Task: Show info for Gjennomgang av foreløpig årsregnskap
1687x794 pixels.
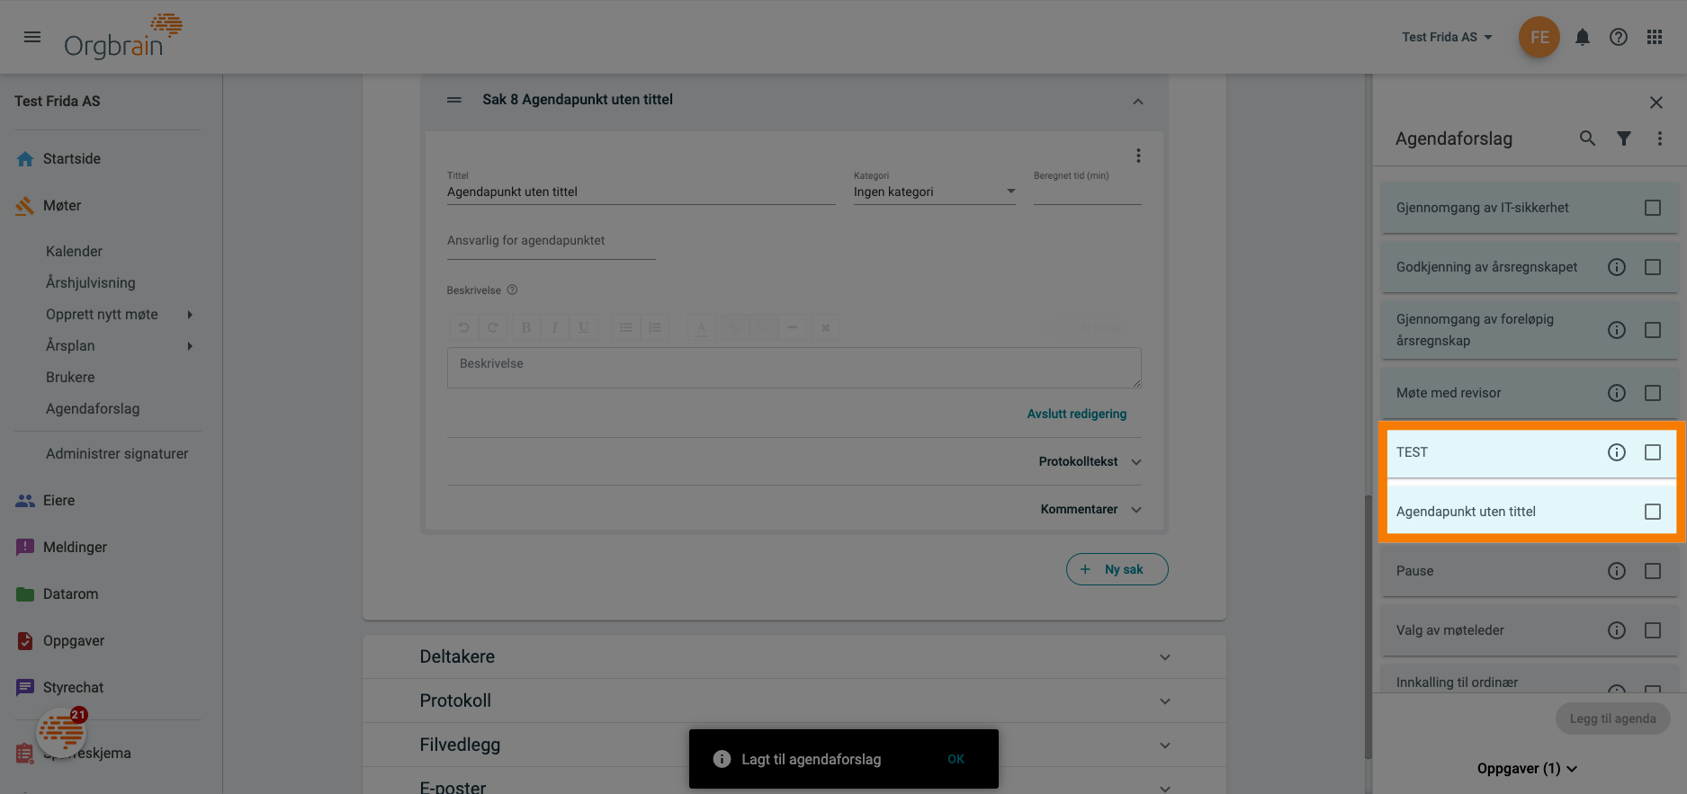Action: pos(1617,330)
